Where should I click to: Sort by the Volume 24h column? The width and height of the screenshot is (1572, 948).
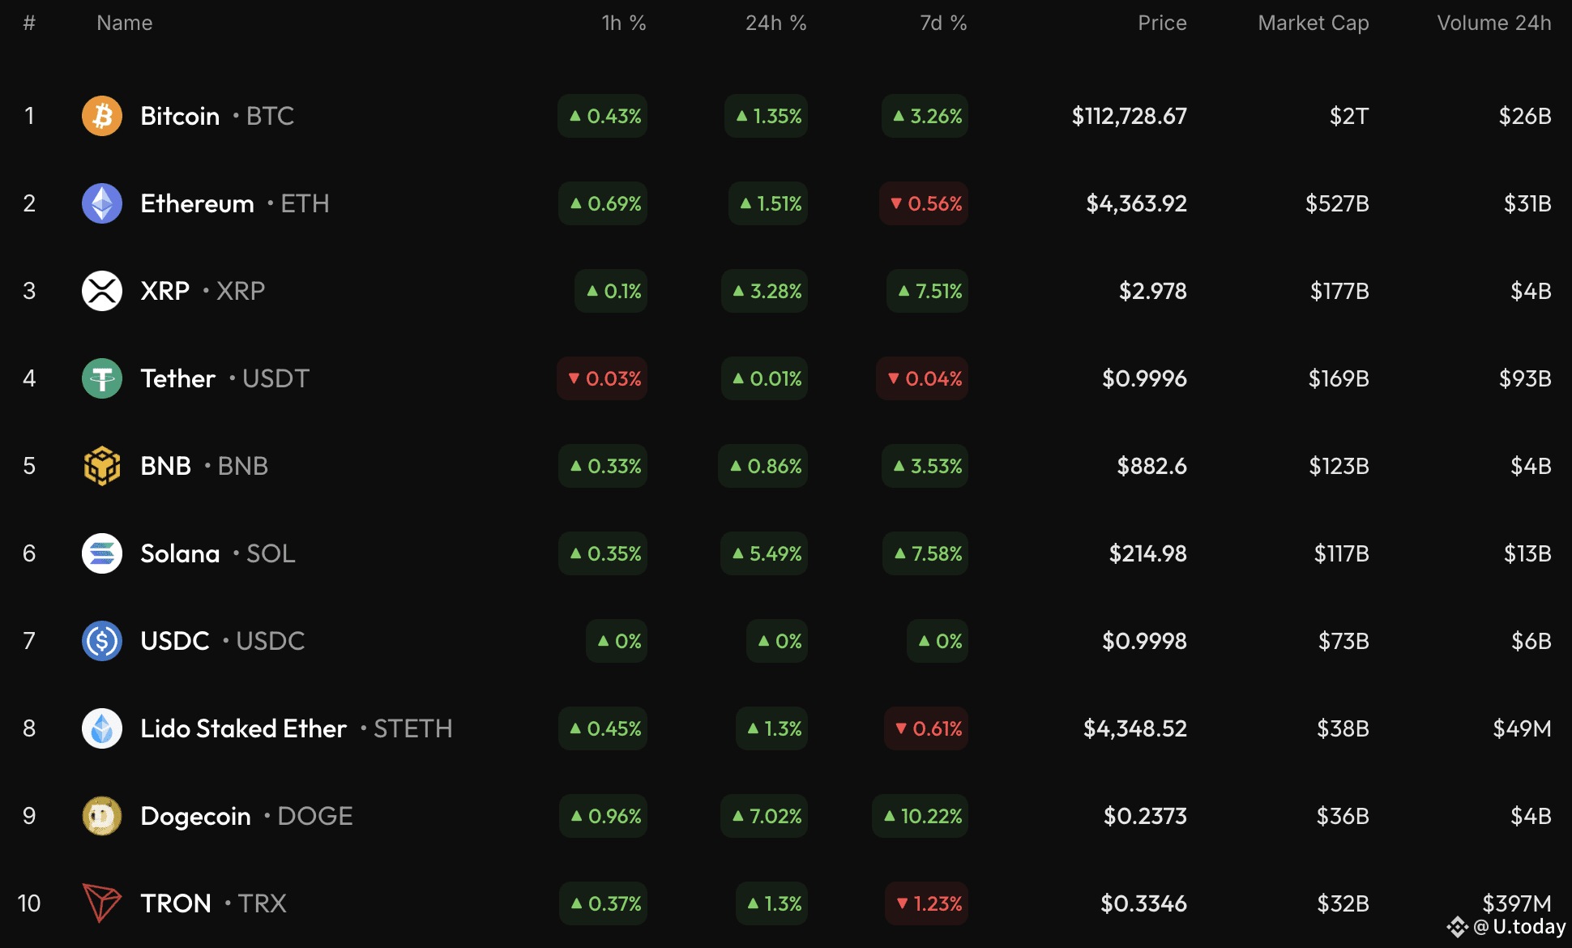coord(1494,23)
